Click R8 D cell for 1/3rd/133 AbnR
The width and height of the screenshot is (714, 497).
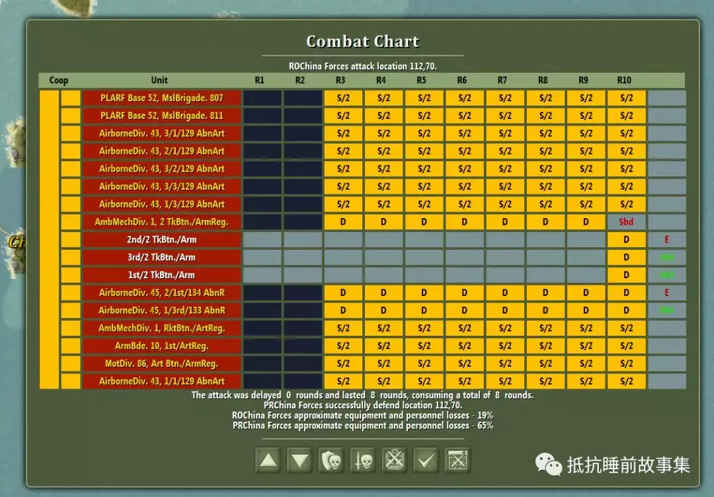545,311
